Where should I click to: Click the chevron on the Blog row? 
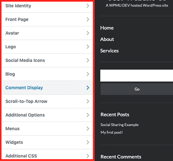click(88, 74)
